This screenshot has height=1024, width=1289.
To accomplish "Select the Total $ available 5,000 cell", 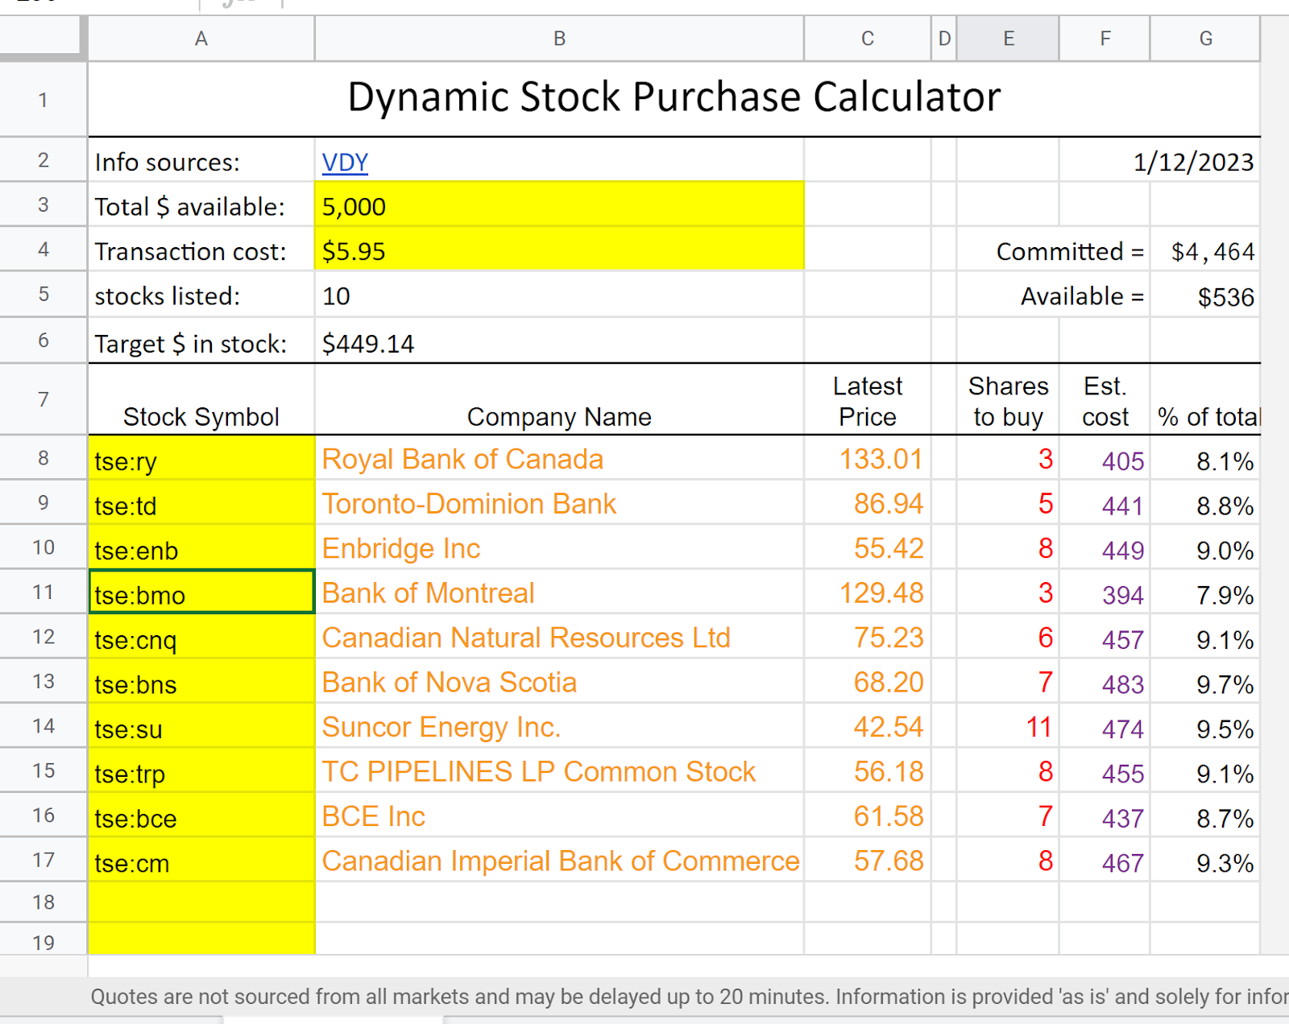I will (x=559, y=204).
